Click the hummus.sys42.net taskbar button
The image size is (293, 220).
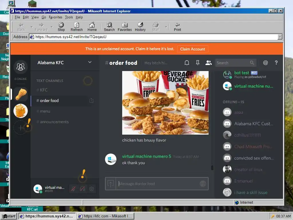(47, 216)
